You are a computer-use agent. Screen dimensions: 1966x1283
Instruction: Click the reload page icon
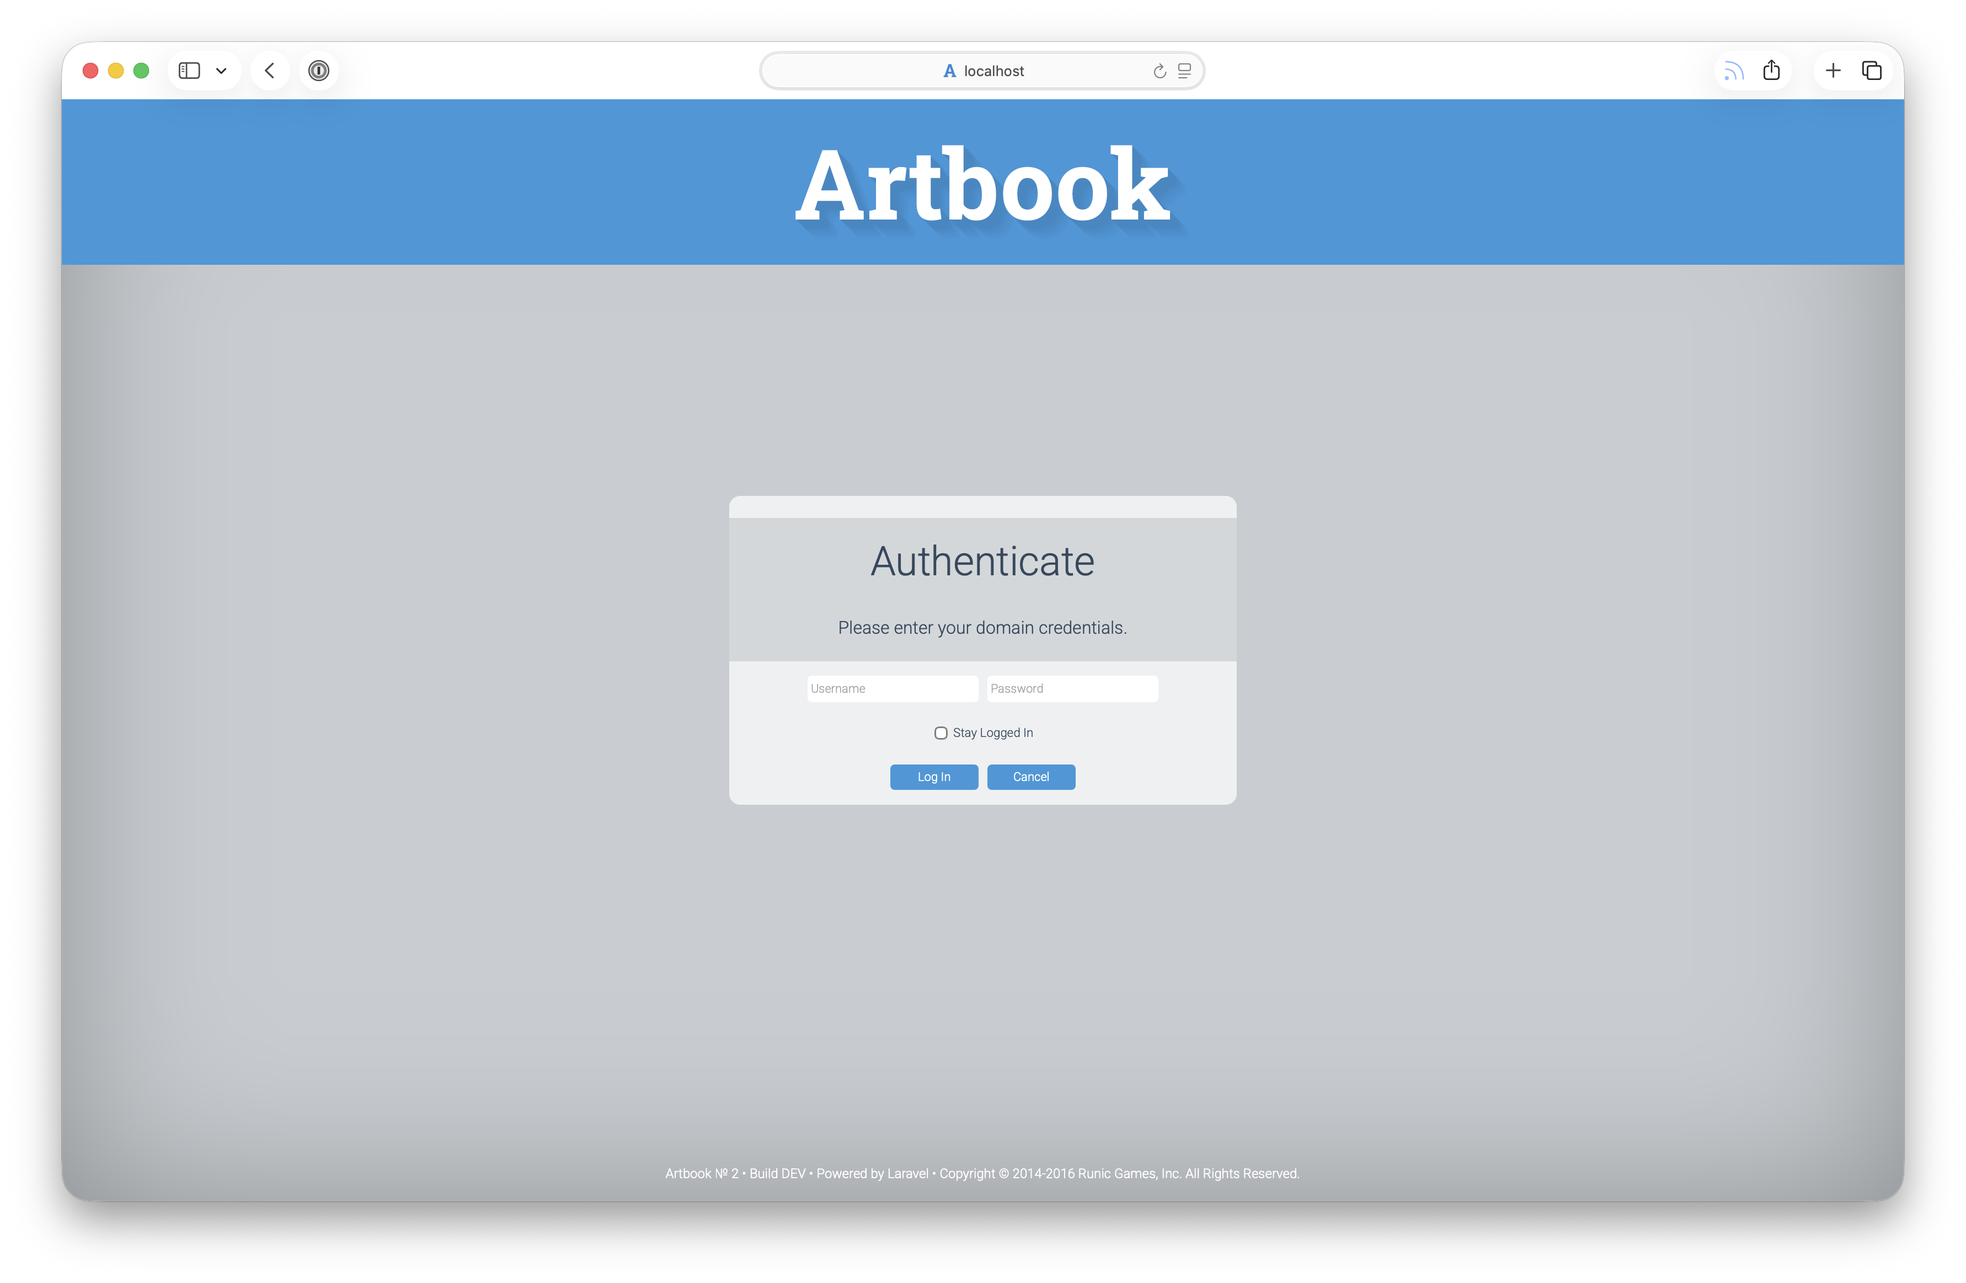click(1160, 71)
